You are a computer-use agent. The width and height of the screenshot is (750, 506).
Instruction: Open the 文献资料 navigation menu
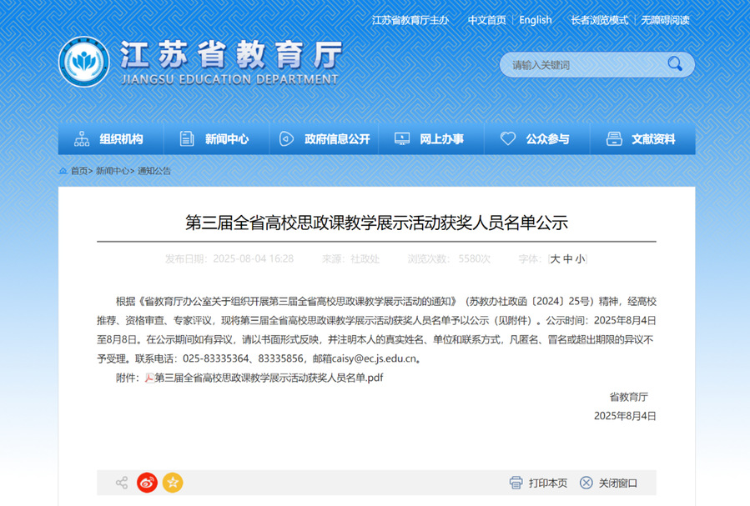(x=642, y=139)
